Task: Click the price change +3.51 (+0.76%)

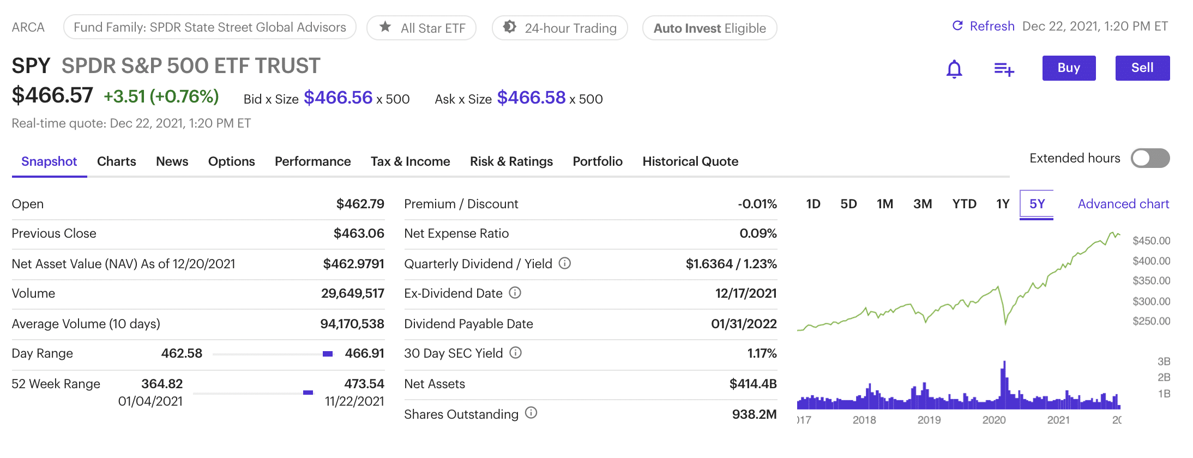Action: (x=161, y=97)
